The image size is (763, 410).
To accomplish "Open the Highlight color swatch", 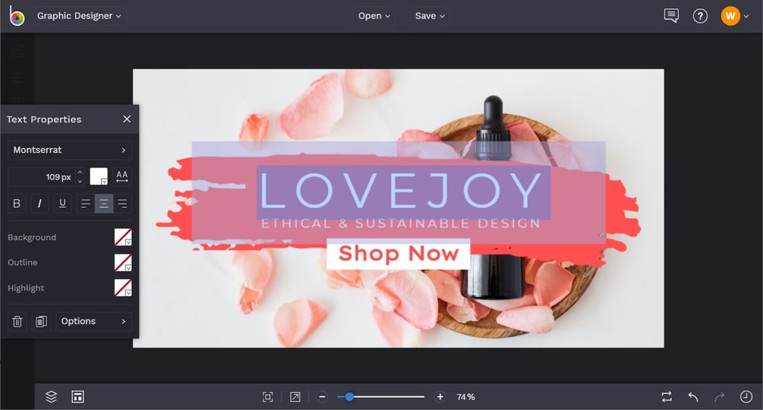I will click(123, 288).
